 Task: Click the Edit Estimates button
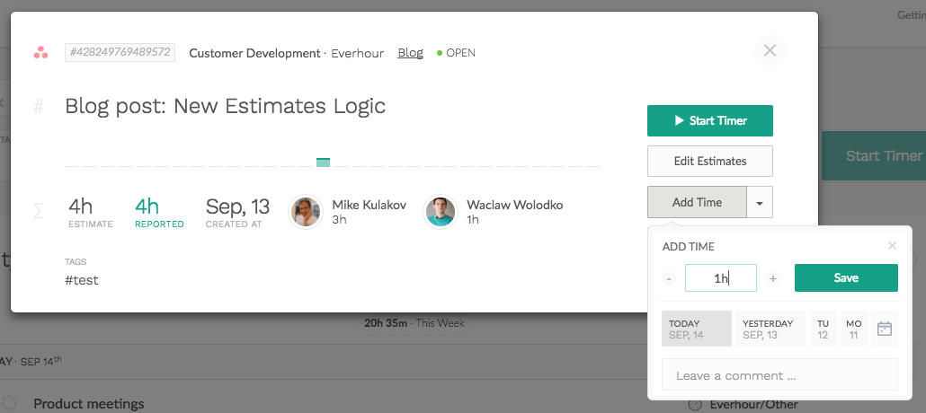click(709, 162)
